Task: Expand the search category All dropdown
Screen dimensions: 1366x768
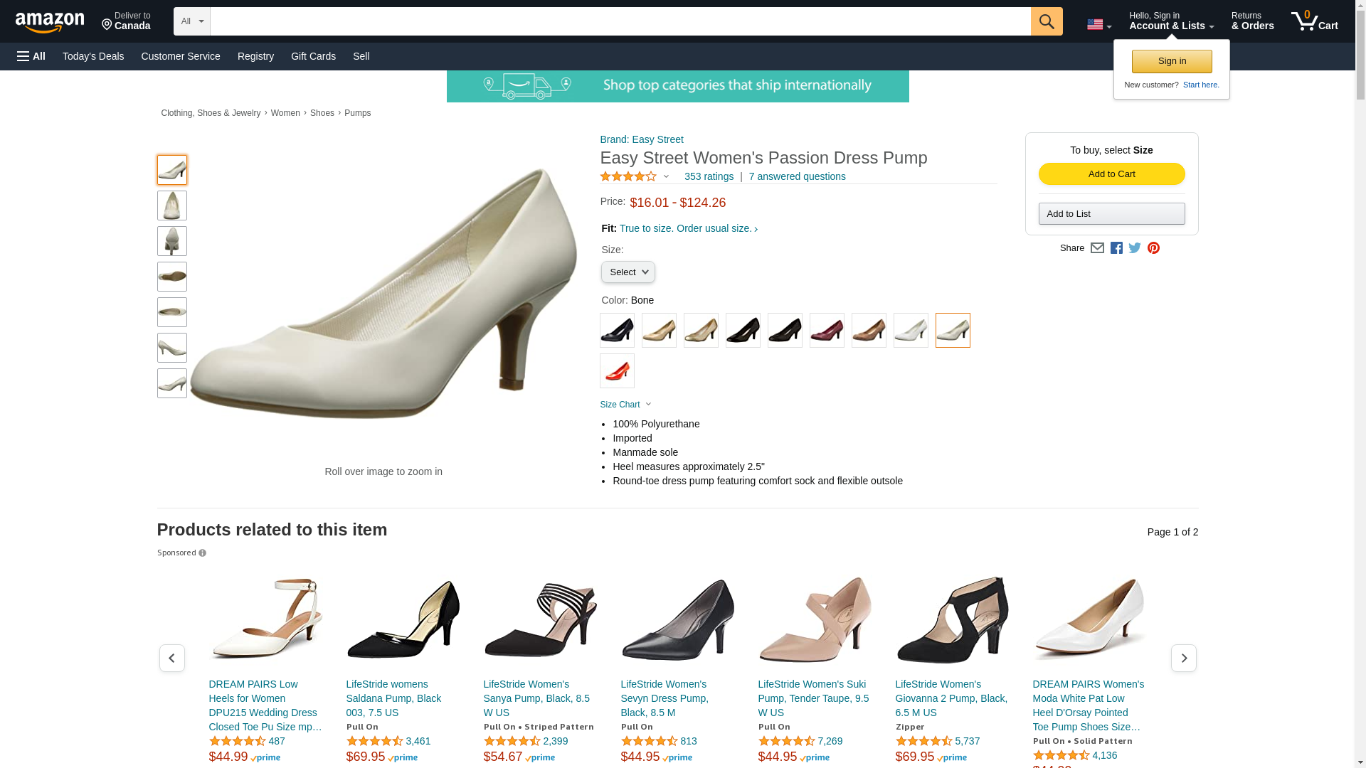Action: (192, 21)
